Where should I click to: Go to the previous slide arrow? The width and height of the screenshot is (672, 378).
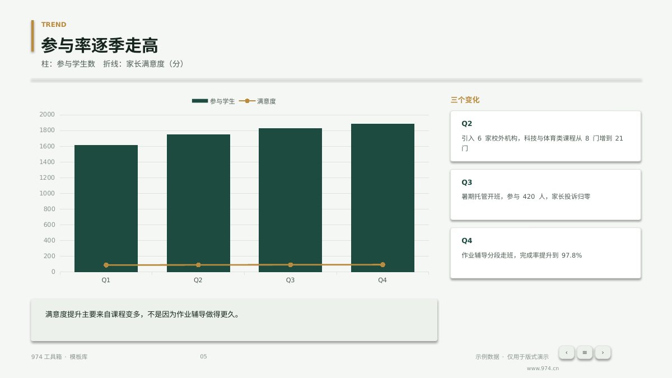pyautogui.click(x=567, y=352)
